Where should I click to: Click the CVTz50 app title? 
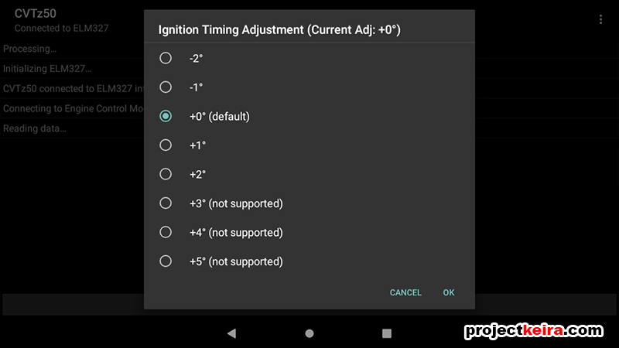pos(35,13)
